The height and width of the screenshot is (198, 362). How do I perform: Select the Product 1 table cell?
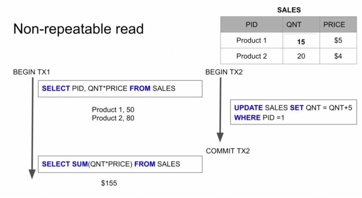[x=251, y=40]
